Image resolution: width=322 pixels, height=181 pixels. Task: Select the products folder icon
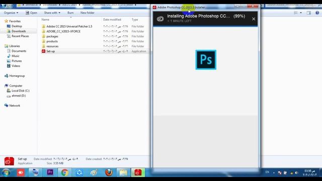point(44,41)
